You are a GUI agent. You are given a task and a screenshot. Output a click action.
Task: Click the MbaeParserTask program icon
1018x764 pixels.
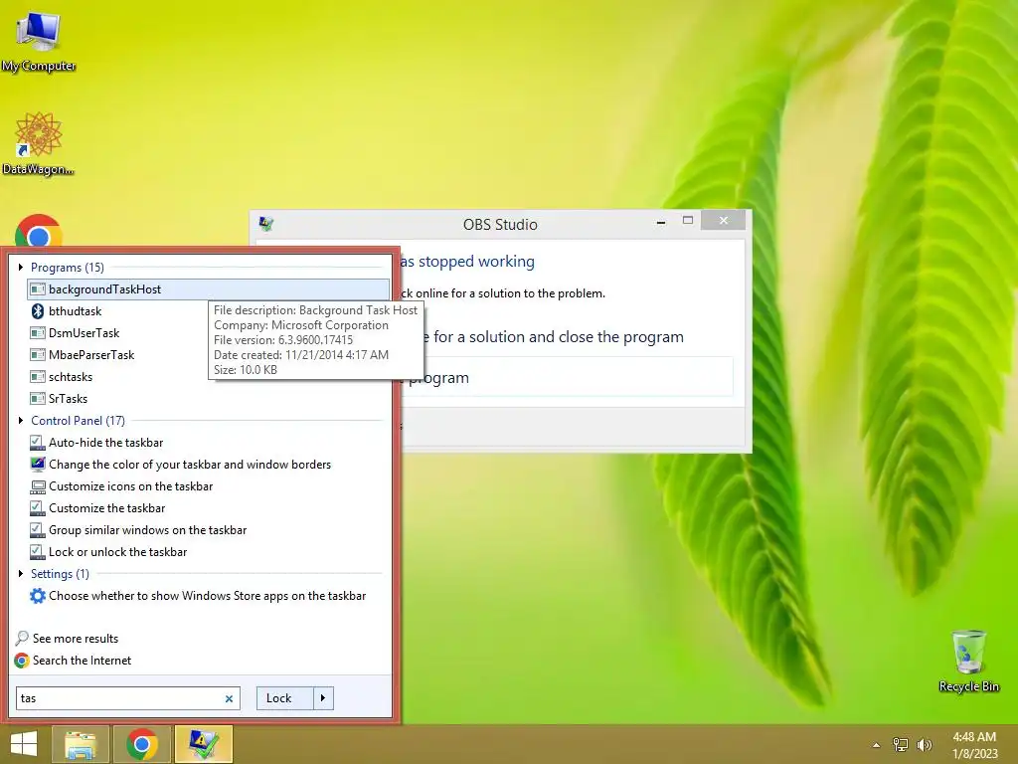tap(38, 355)
